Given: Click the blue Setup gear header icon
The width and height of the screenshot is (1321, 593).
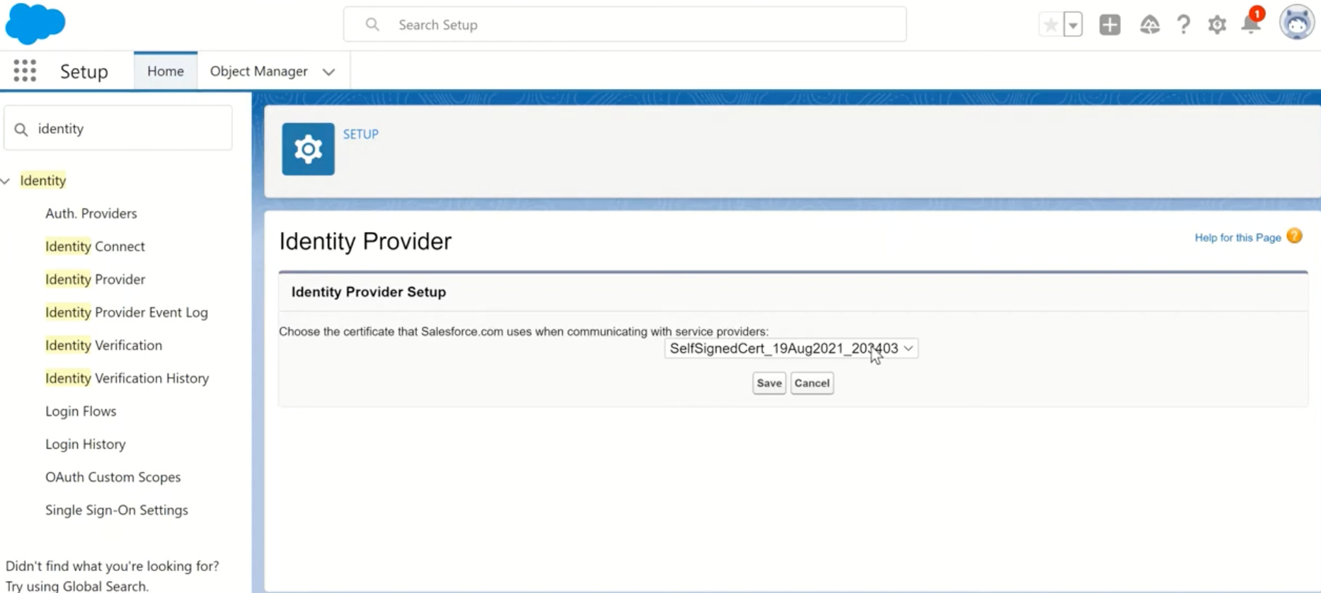Looking at the screenshot, I should click(x=308, y=149).
